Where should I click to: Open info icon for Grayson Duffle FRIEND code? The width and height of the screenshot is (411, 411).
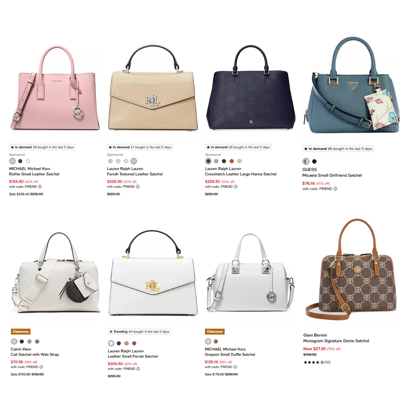click(235, 367)
